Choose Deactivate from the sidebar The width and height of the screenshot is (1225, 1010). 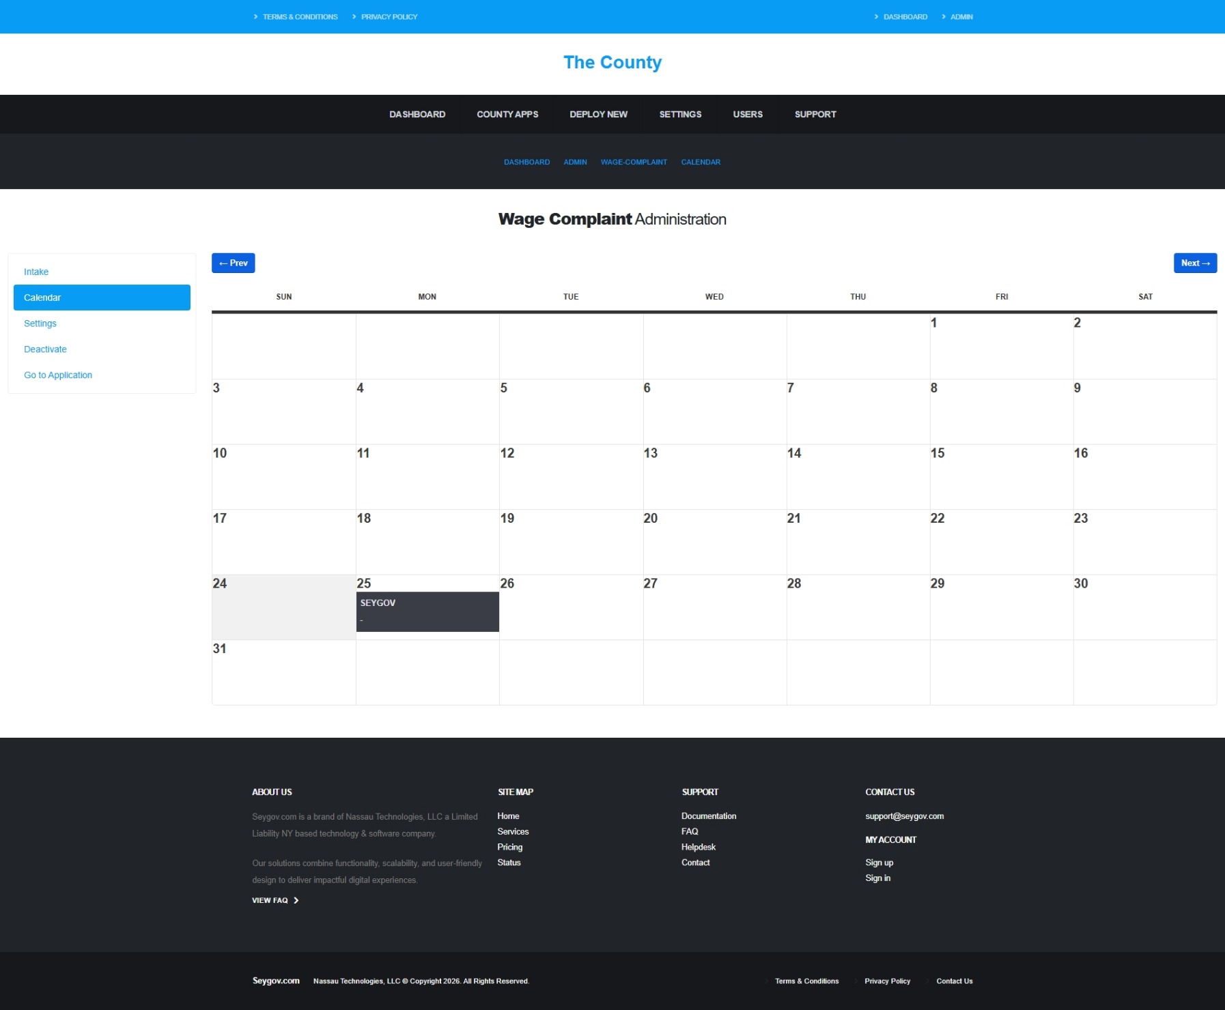click(x=45, y=349)
